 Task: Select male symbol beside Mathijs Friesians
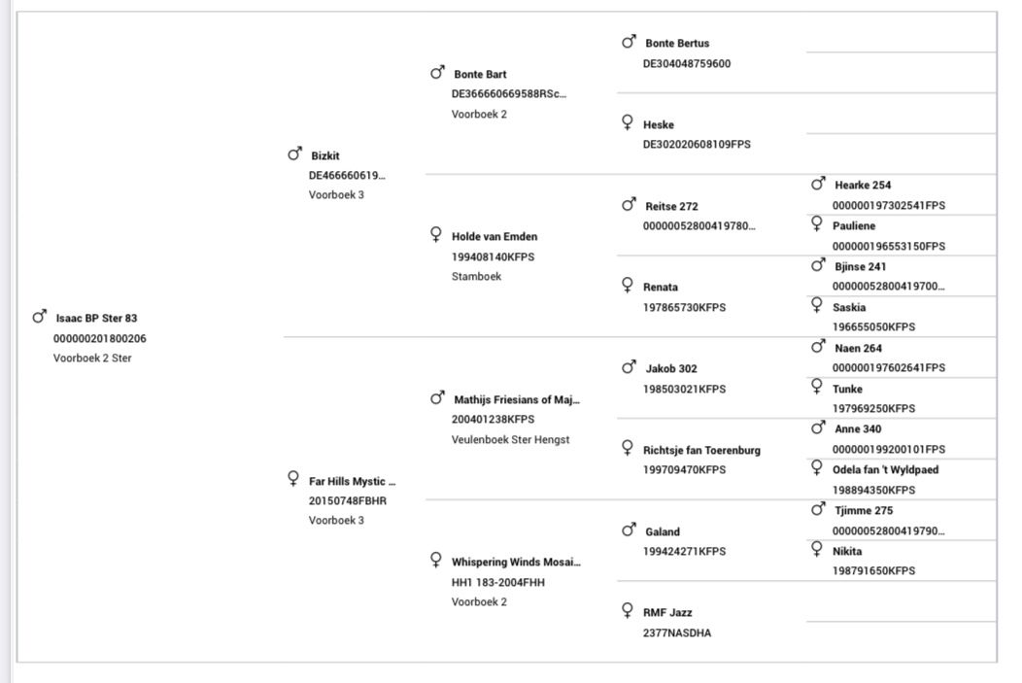pos(437,398)
